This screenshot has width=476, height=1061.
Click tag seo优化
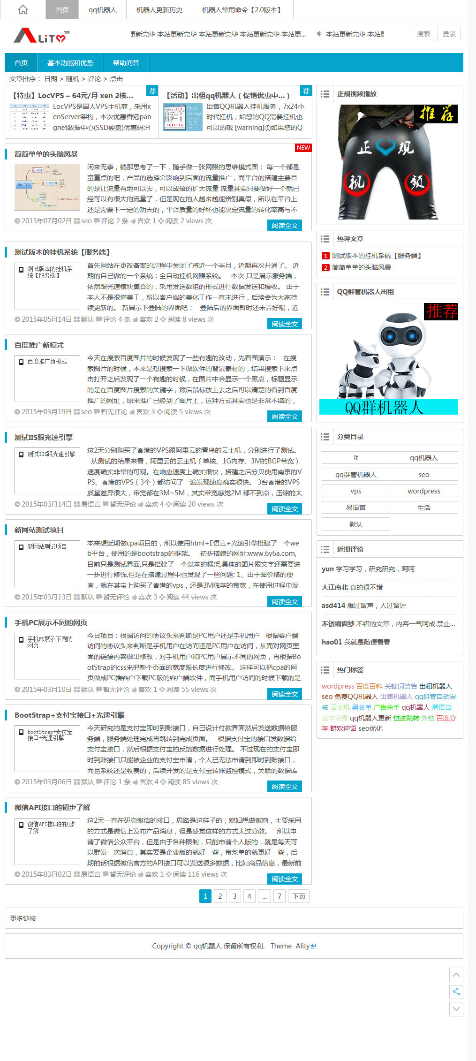pyautogui.click(x=370, y=728)
